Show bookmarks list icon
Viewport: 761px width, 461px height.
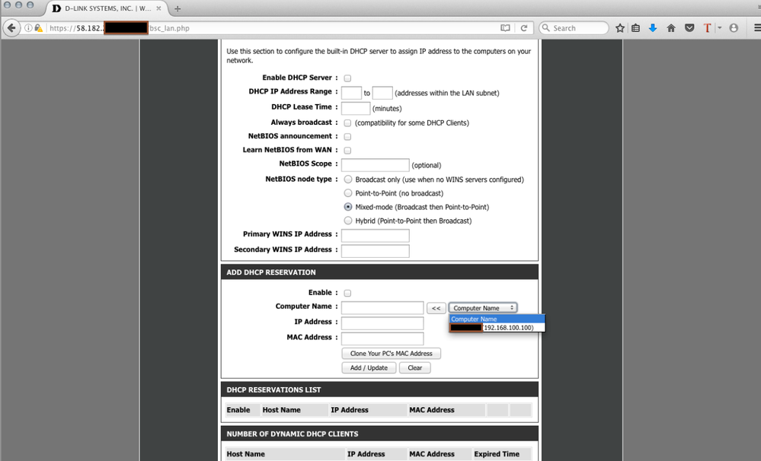point(636,28)
